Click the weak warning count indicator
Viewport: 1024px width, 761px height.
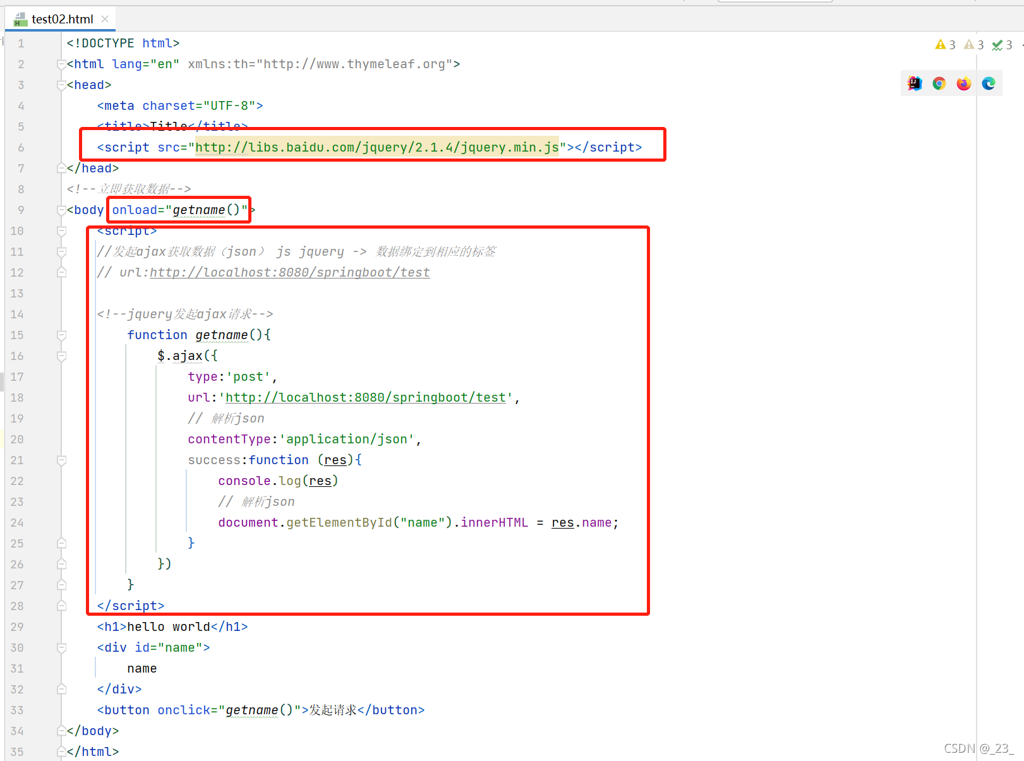[x=974, y=45]
